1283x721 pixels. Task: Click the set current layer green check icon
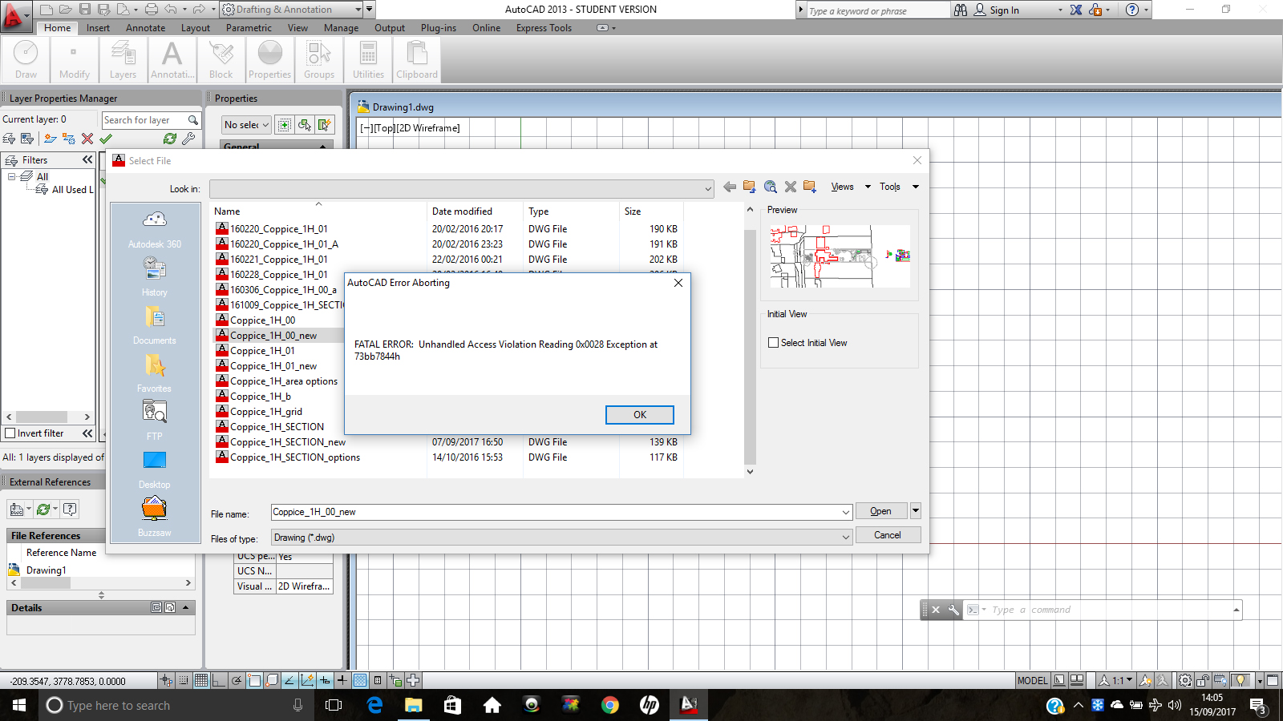[x=106, y=139]
